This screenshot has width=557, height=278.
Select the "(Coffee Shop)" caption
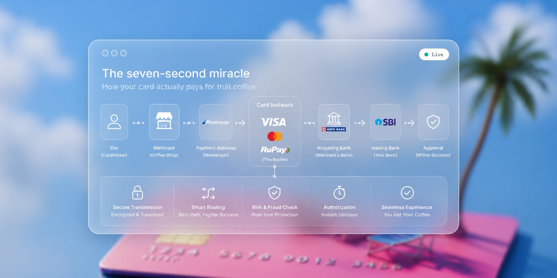tap(164, 155)
